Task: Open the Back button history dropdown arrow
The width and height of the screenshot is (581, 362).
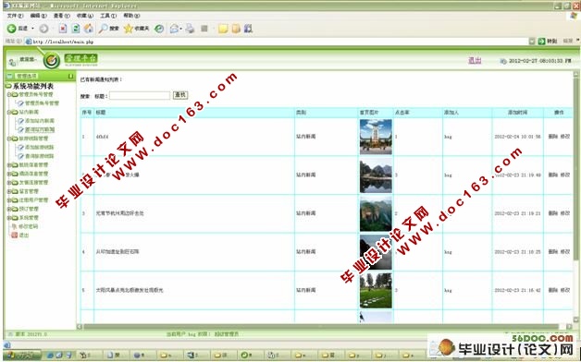Action: (32, 29)
